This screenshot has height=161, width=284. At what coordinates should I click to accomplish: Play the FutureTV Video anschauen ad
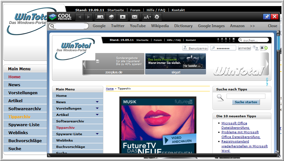179,139
